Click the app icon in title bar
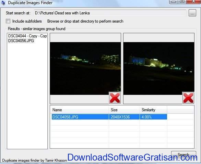Image resolution: width=201 pixels, height=164 pixels. click(3, 2)
